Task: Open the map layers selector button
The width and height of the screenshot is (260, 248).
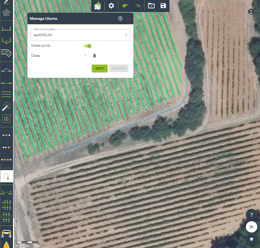Action: click(x=252, y=239)
